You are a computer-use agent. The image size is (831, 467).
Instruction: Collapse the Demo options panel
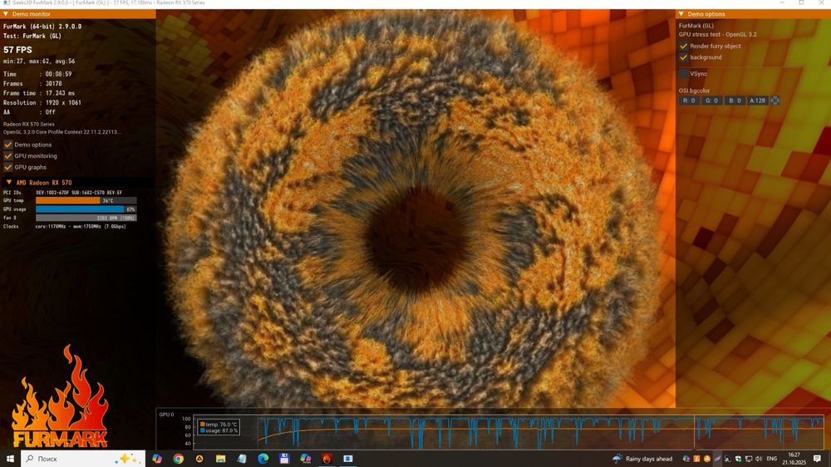pos(681,14)
